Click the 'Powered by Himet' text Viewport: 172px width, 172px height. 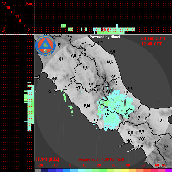click(x=105, y=37)
